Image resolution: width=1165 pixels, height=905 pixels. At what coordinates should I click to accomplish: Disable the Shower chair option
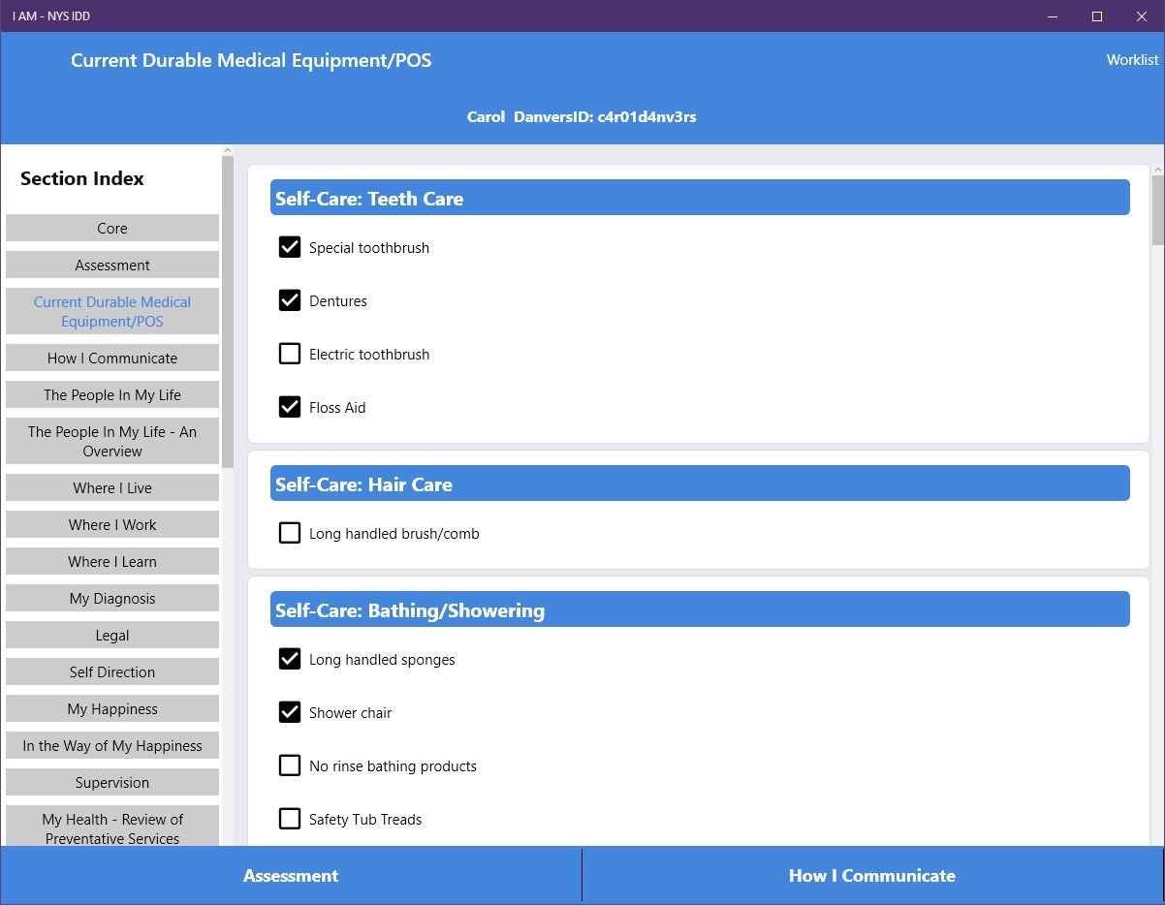[x=289, y=712]
